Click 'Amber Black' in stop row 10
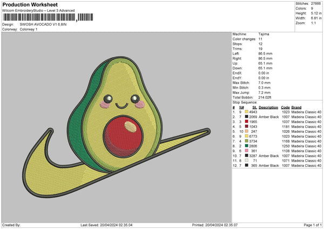 [268, 156]
